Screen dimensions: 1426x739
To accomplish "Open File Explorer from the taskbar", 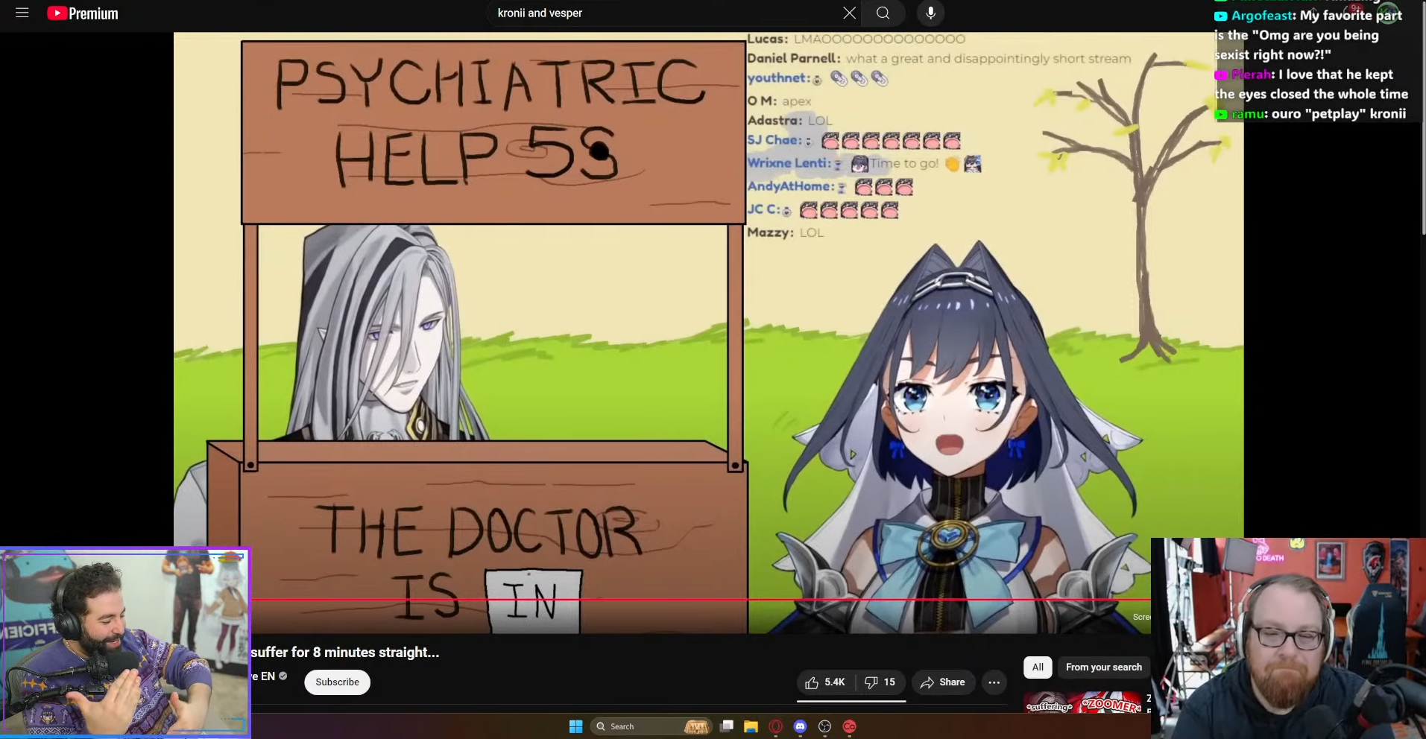I will (x=751, y=726).
